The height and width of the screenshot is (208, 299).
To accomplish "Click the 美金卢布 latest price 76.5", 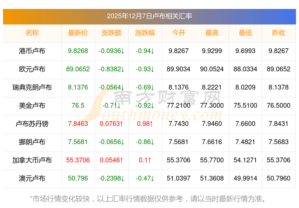I will pos(78,106).
